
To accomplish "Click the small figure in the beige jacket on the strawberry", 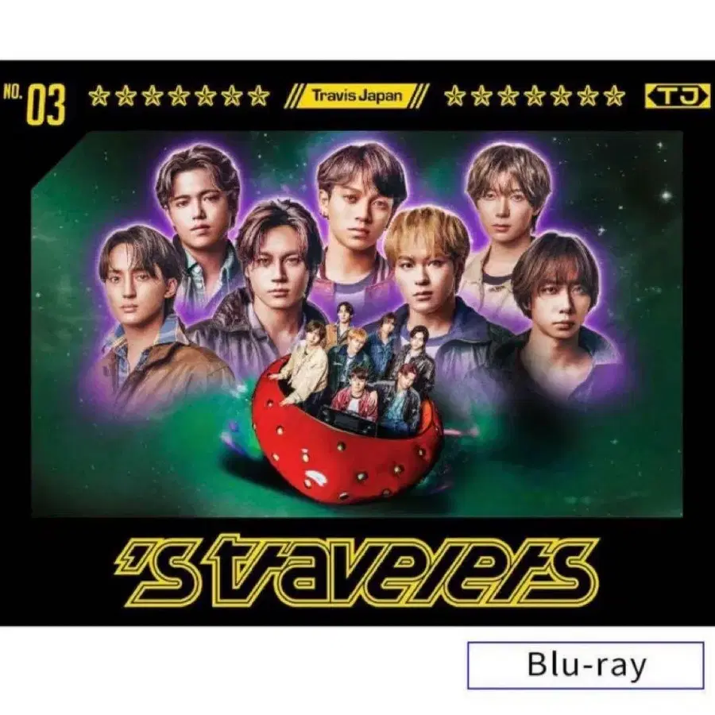I will pos(304,360).
